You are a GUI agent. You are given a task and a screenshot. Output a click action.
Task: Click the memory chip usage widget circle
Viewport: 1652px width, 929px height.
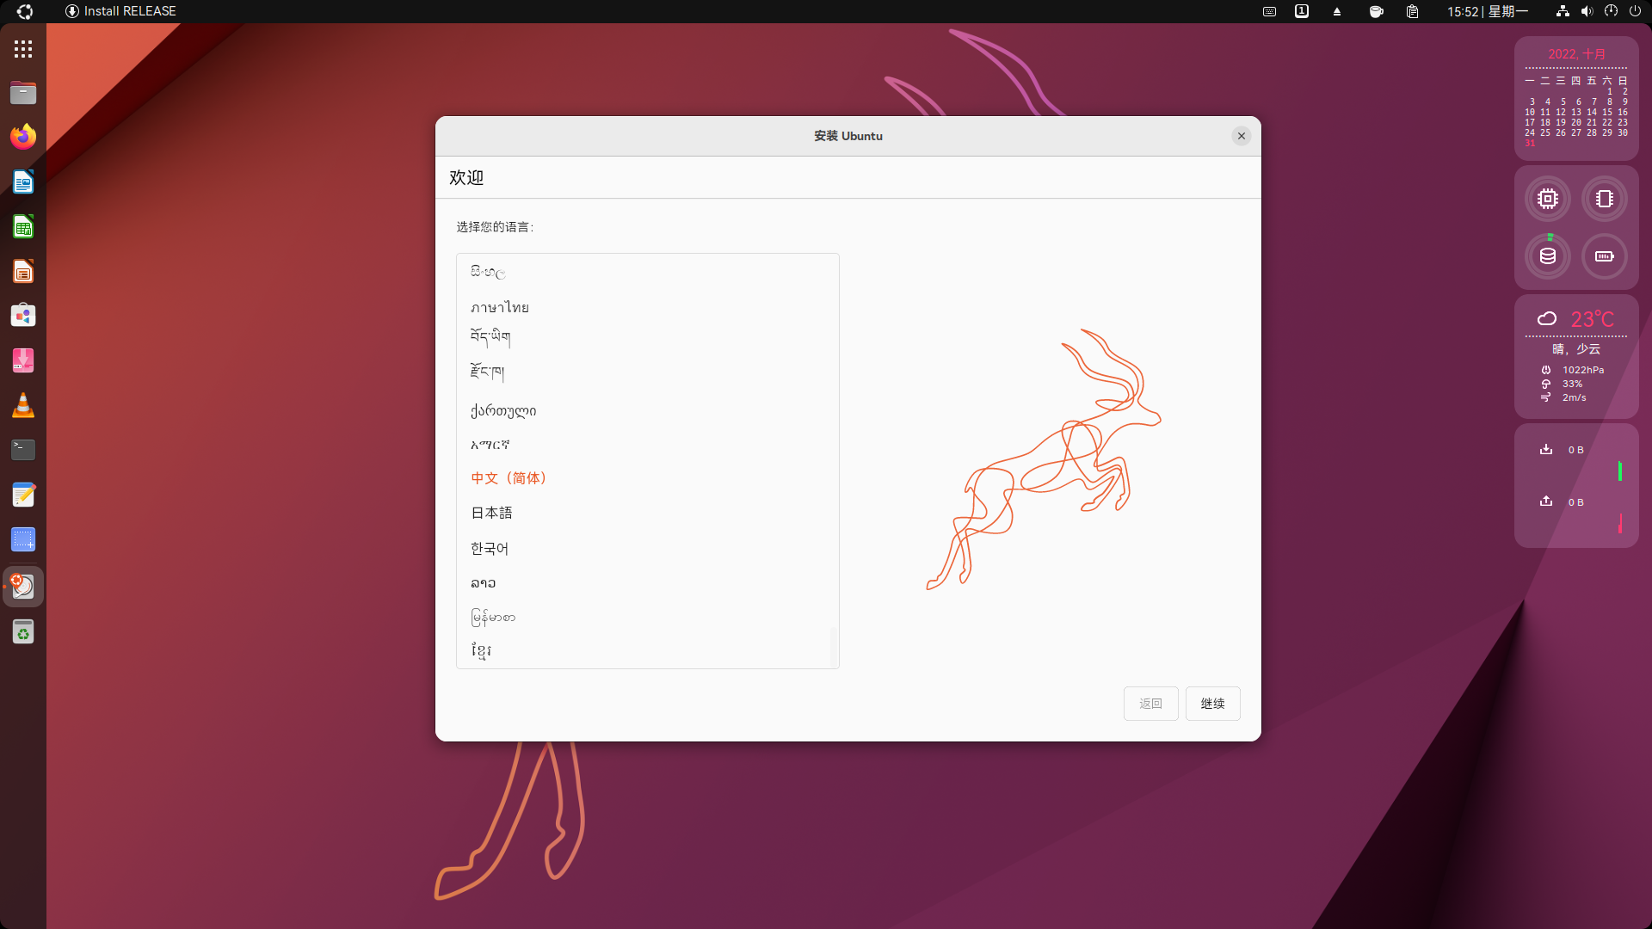[x=1605, y=199]
